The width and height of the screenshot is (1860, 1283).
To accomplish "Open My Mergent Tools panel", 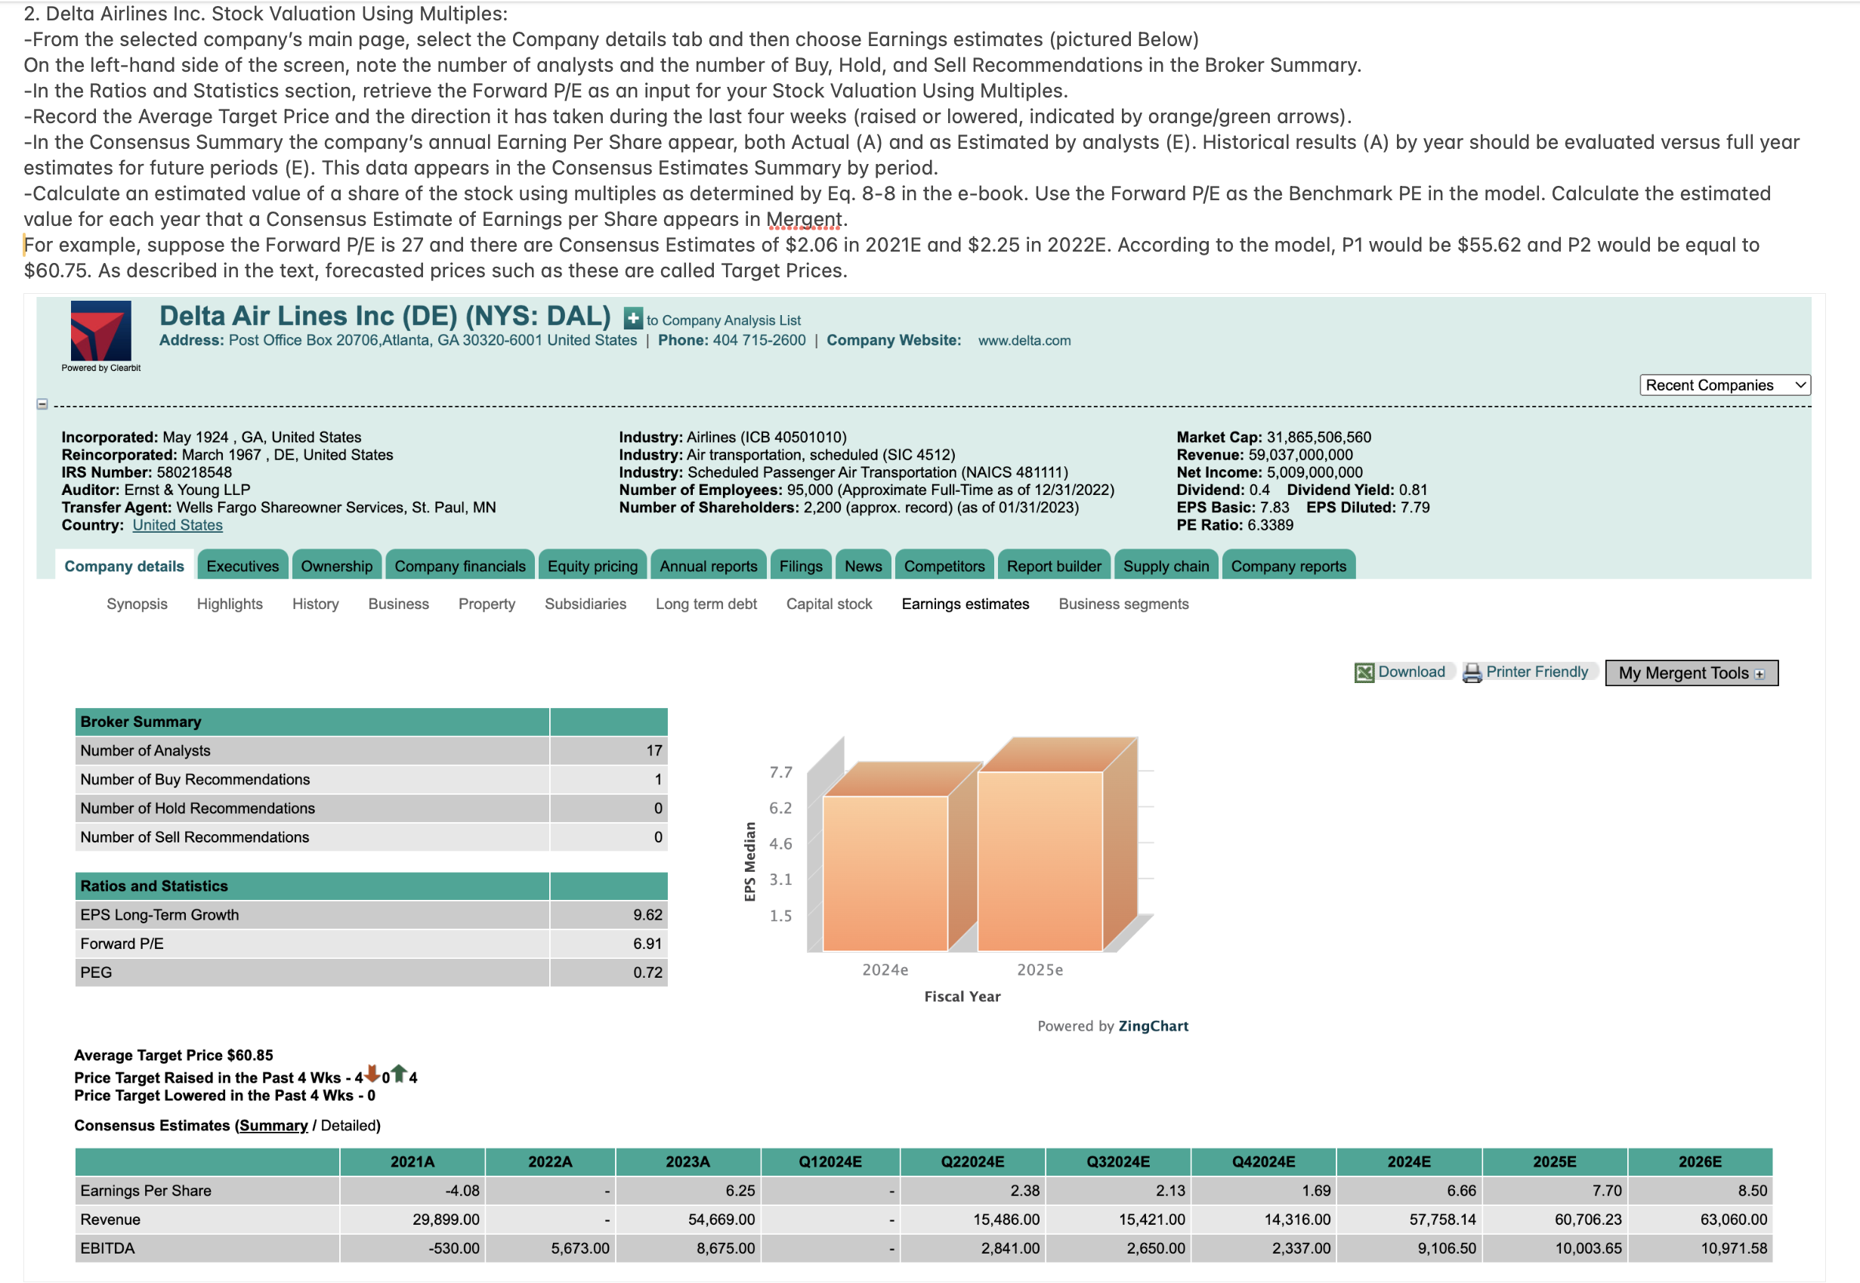I will tap(1691, 672).
